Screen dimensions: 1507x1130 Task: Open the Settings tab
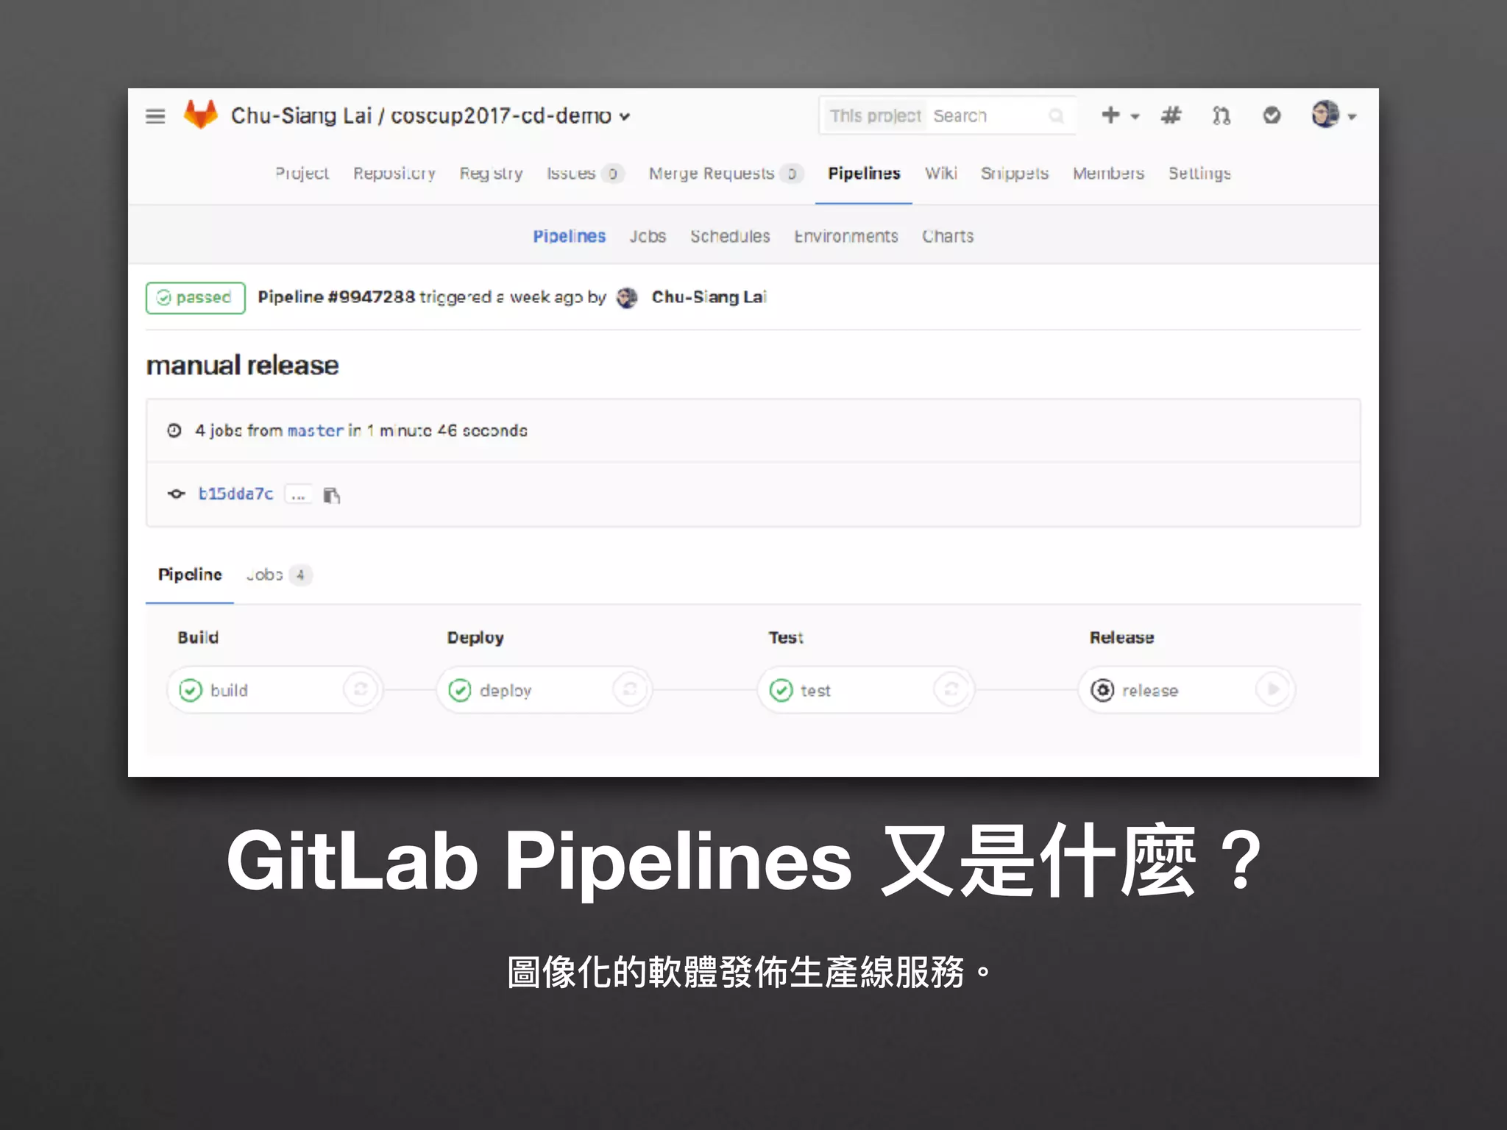click(x=1199, y=174)
